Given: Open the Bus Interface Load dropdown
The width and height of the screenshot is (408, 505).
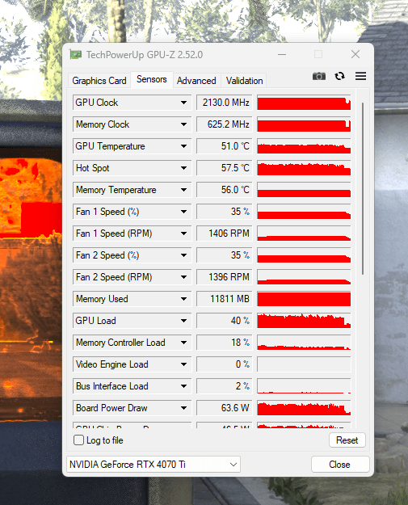Looking at the screenshot, I should pos(183,386).
